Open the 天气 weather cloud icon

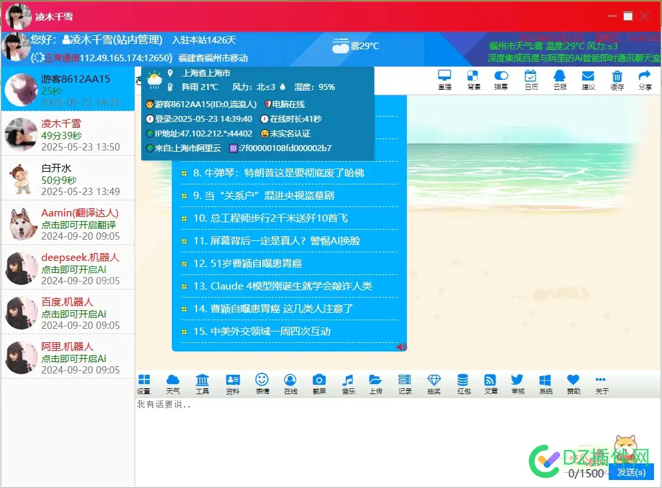click(x=172, y=384)
